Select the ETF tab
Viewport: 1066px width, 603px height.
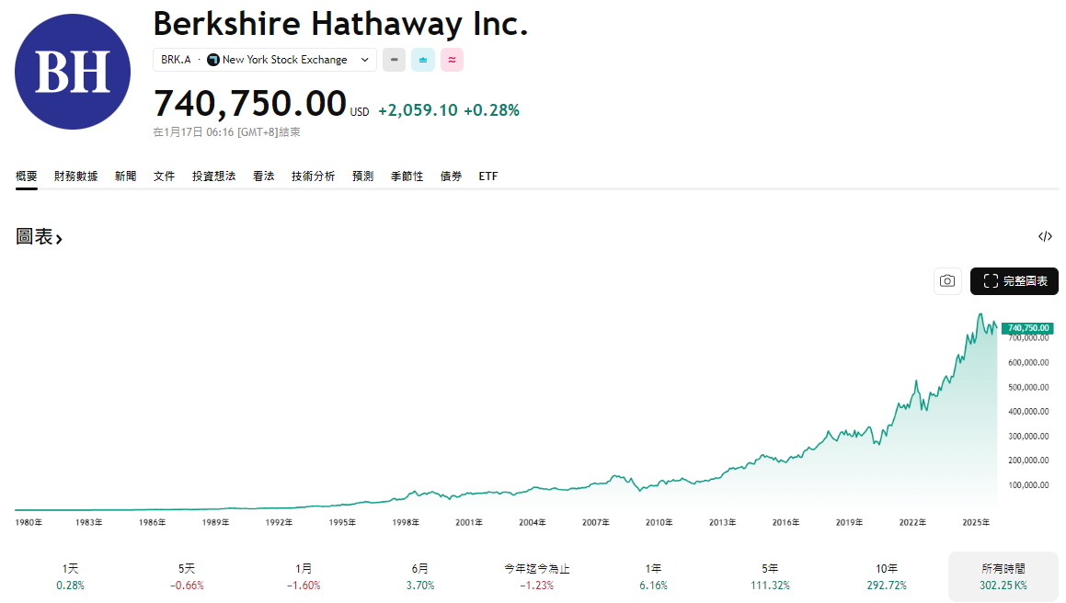(488, 176)
